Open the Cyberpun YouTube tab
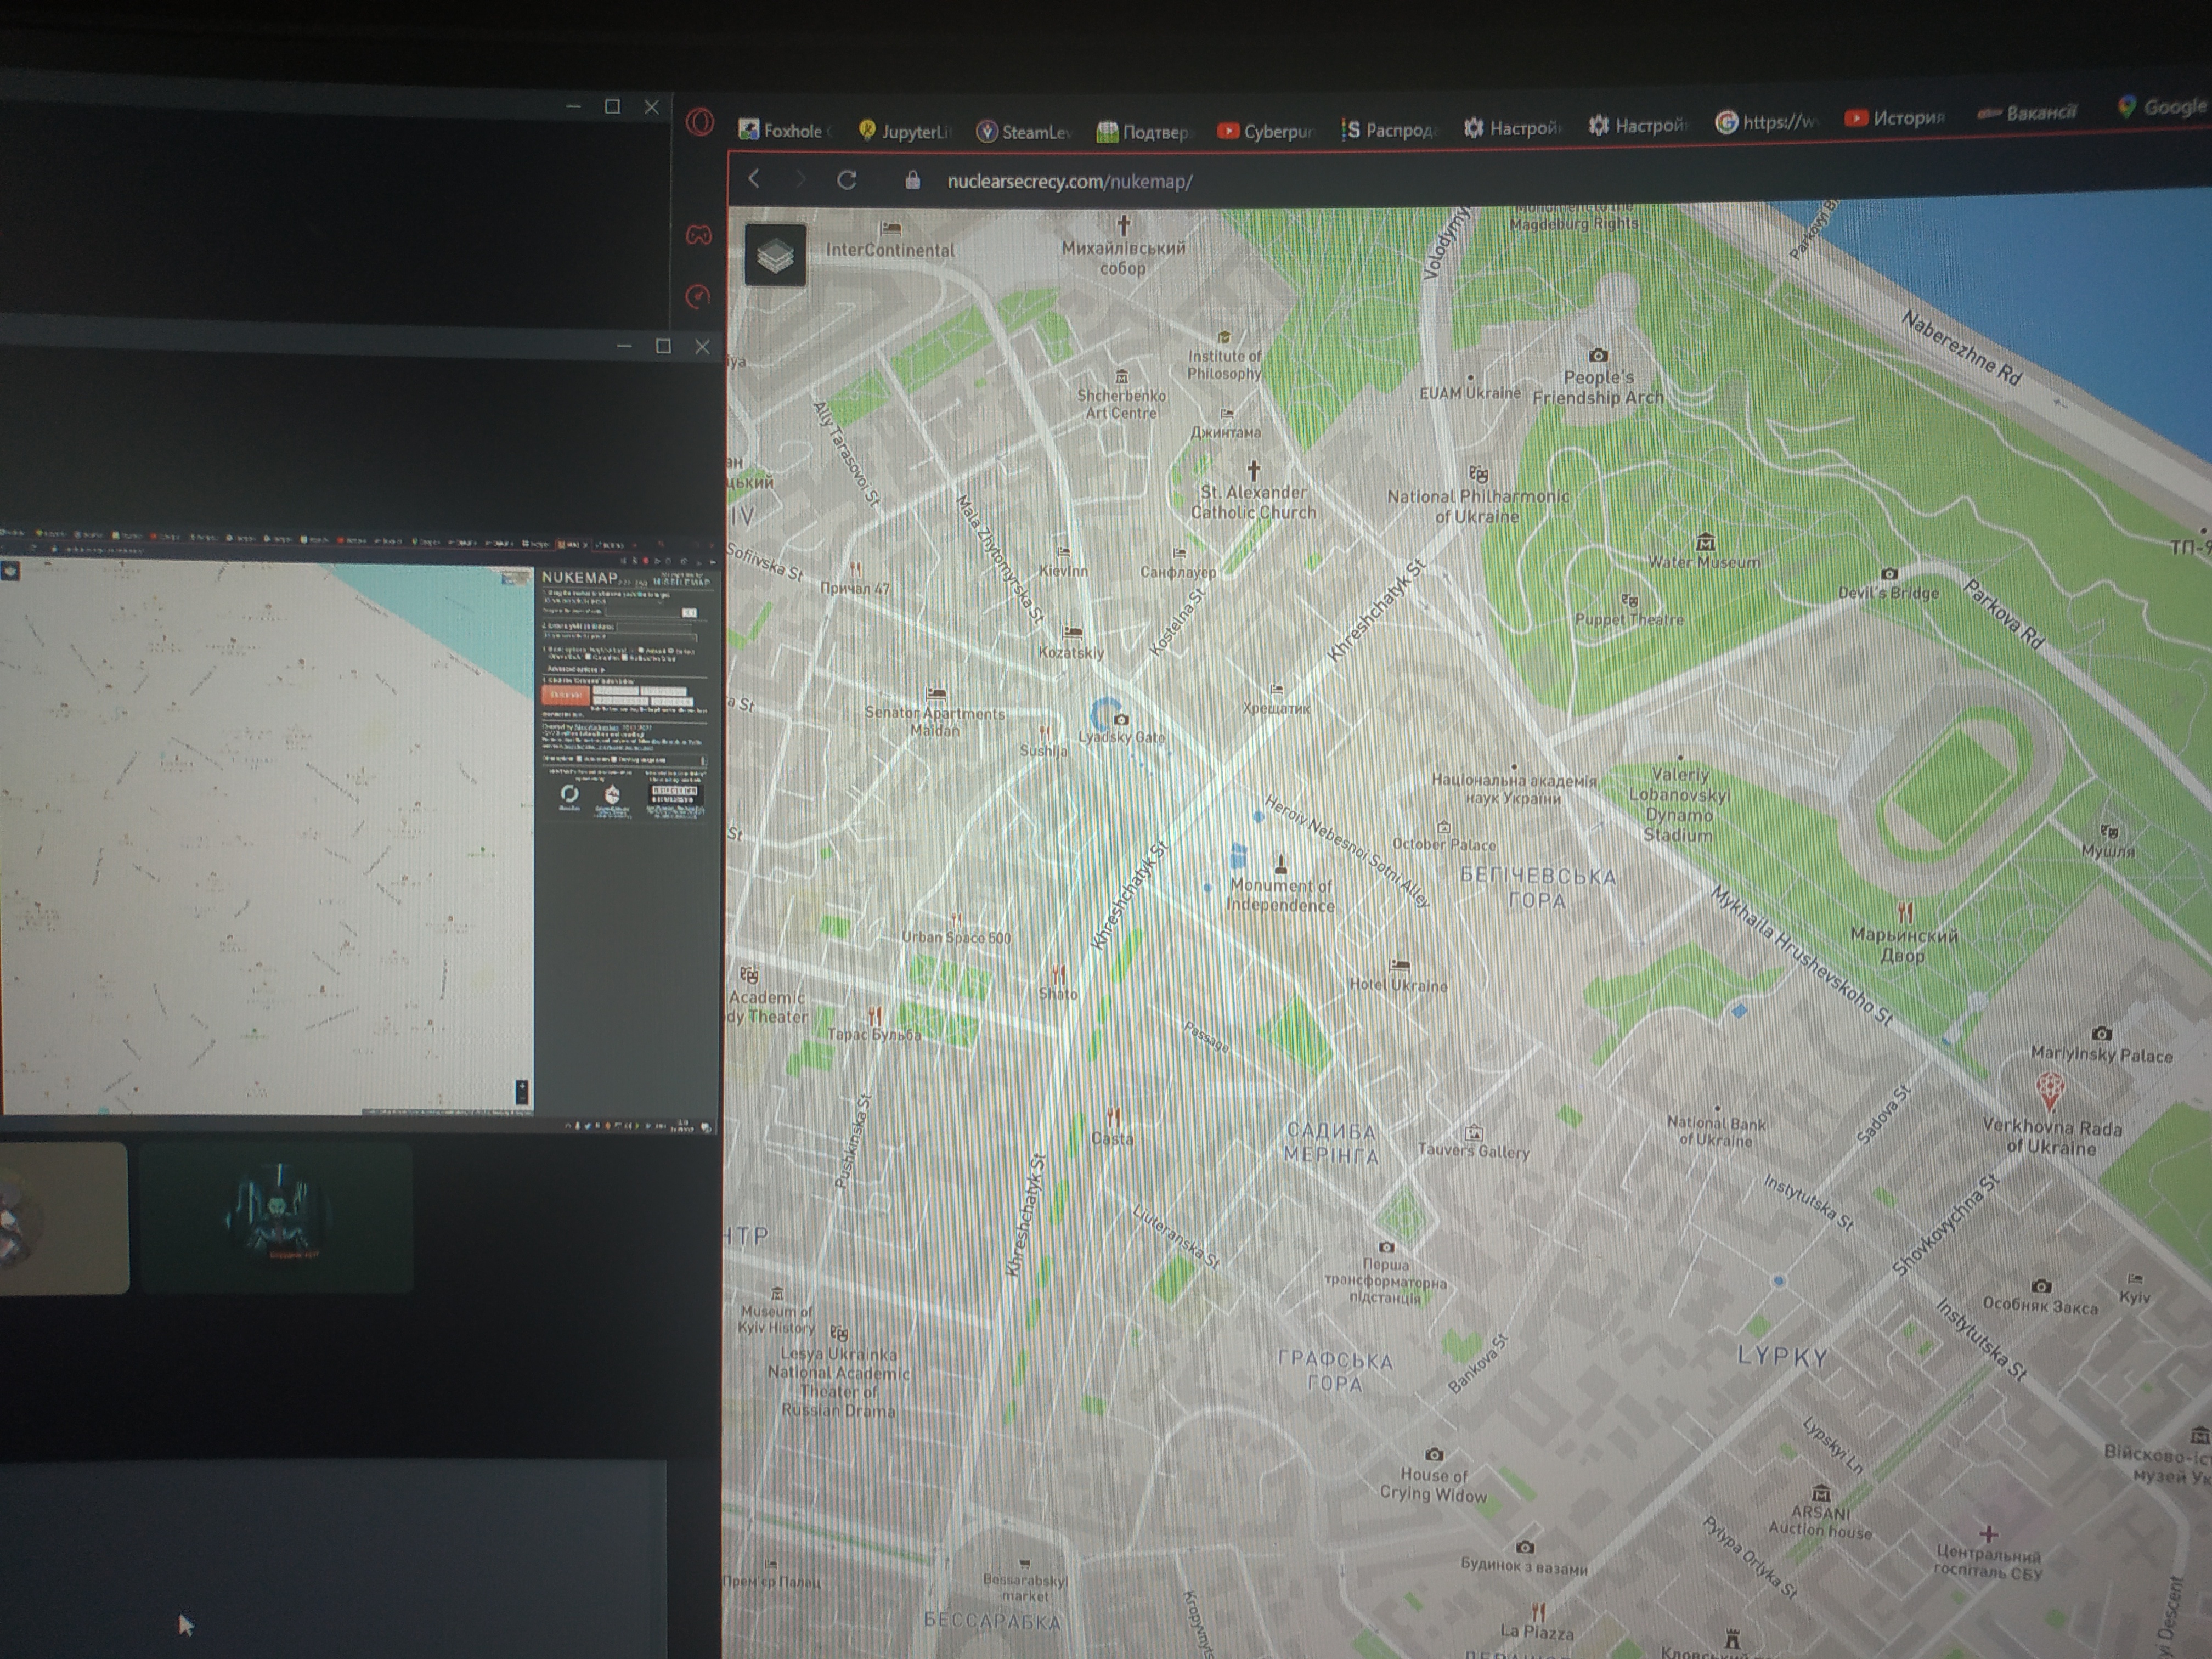The width and height of the screenshot is (2212, 1659). [x=1265, y=130]
